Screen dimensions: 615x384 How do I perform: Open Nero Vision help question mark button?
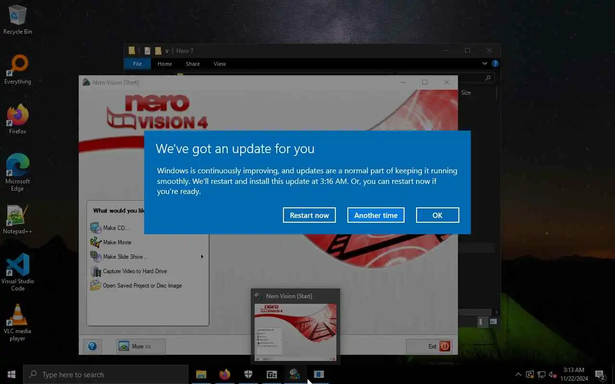(x=92, y=346)
